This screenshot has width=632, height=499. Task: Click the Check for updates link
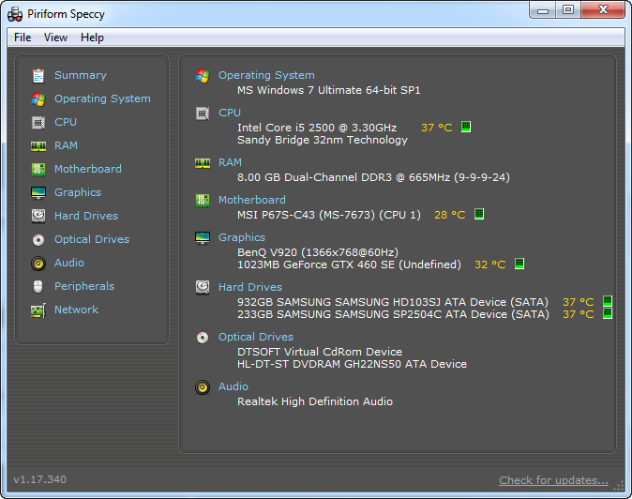click(553, 480)
